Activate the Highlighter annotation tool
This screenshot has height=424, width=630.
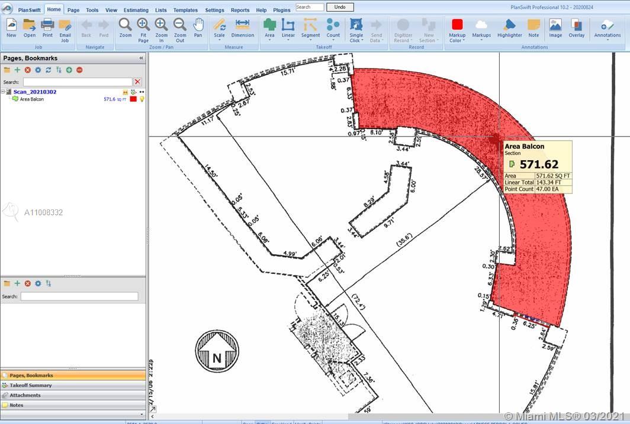[x=509, y=27]
